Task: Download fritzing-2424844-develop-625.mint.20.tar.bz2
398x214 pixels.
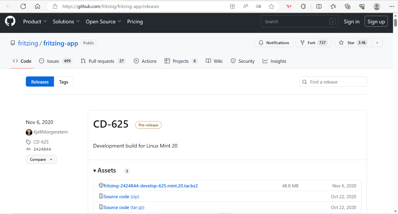Action: click(x=151, y=186)
